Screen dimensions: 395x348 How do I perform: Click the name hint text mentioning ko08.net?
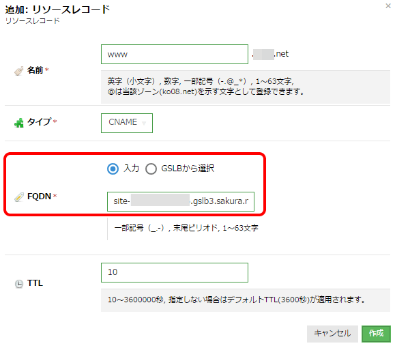(206, 91)
